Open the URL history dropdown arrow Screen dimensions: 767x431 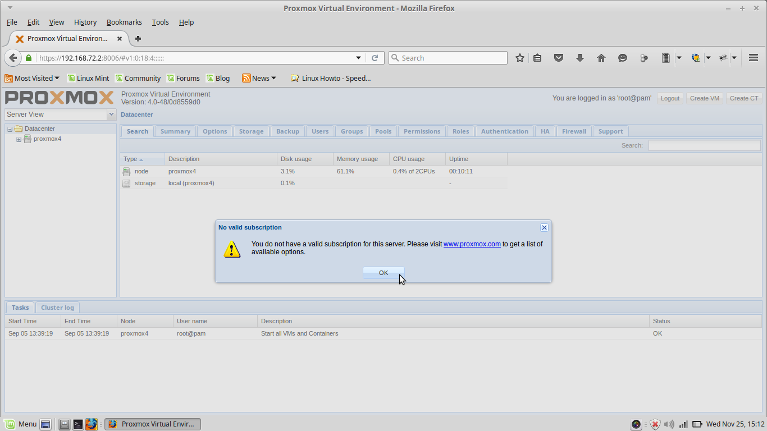pos(359,58)
